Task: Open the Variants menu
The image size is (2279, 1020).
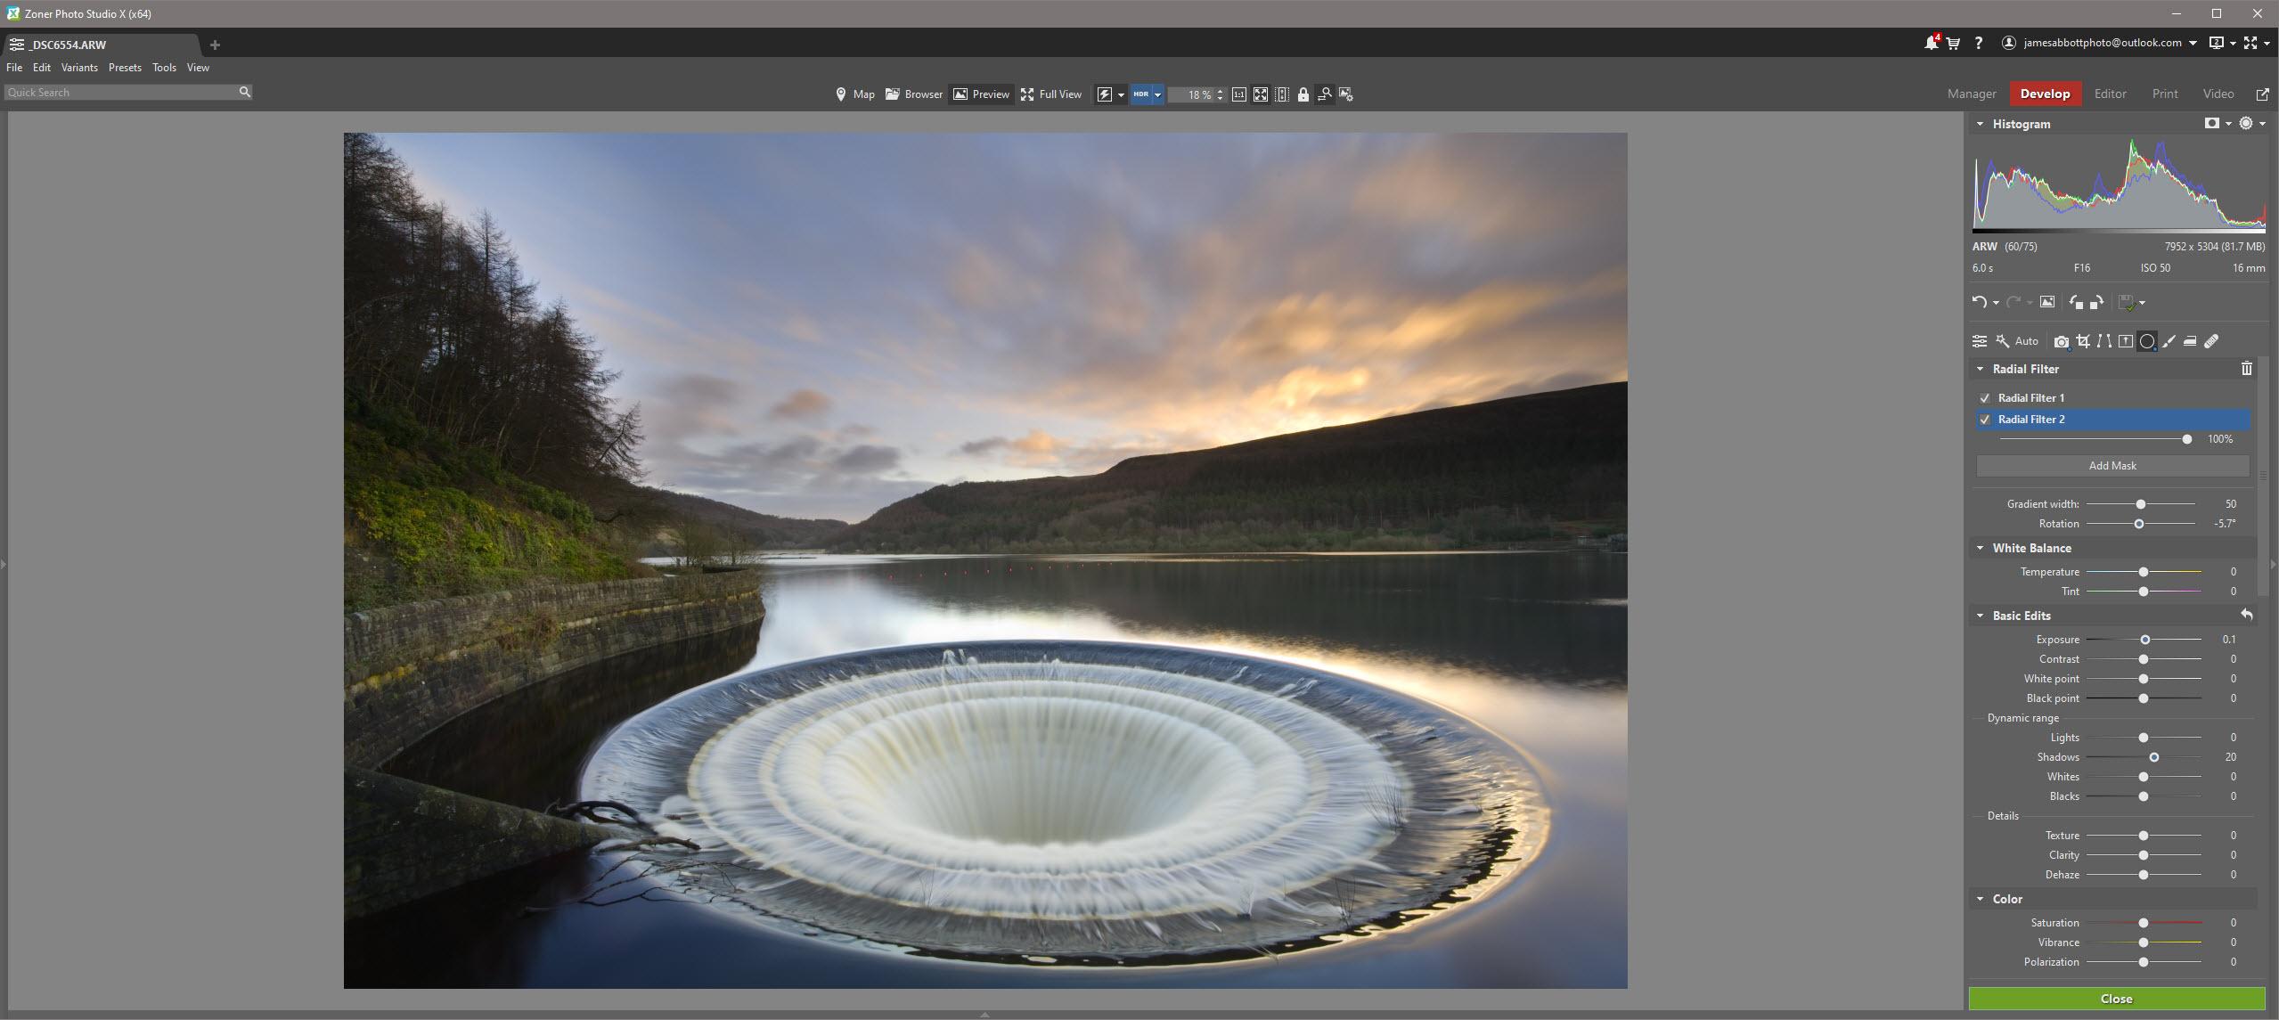Action: pyautogui.click(x=79, y=68)
